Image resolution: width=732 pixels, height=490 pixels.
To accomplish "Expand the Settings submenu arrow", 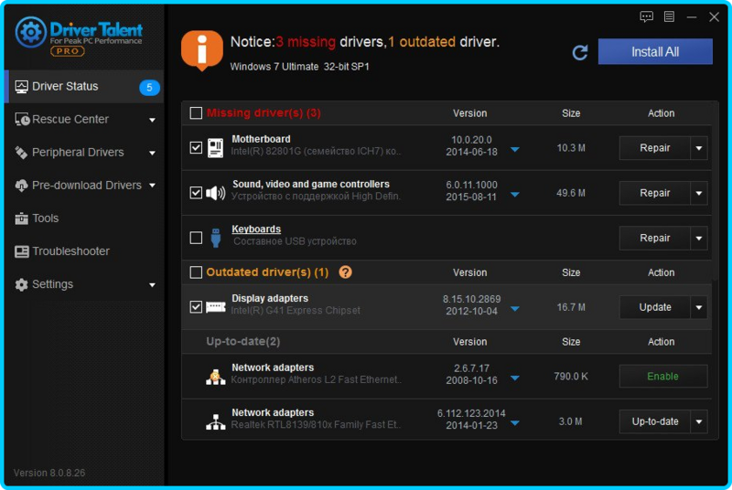I will point(152,285).
